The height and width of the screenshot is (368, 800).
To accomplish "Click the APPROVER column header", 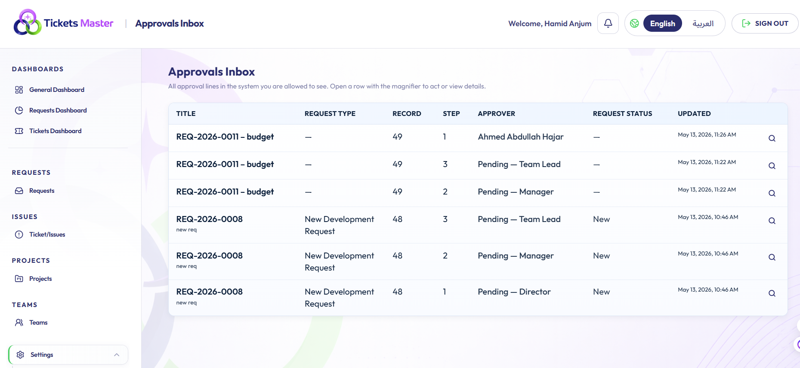I will [496, 114].
